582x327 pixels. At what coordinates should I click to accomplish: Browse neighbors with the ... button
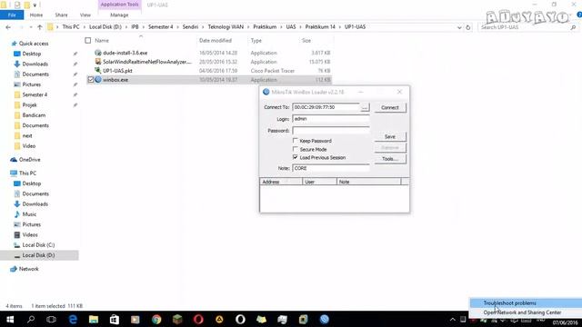coord(365,107)
